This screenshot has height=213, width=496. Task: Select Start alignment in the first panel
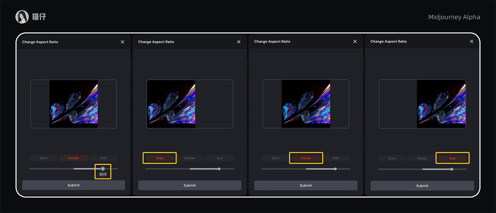[x=44, y=158]
